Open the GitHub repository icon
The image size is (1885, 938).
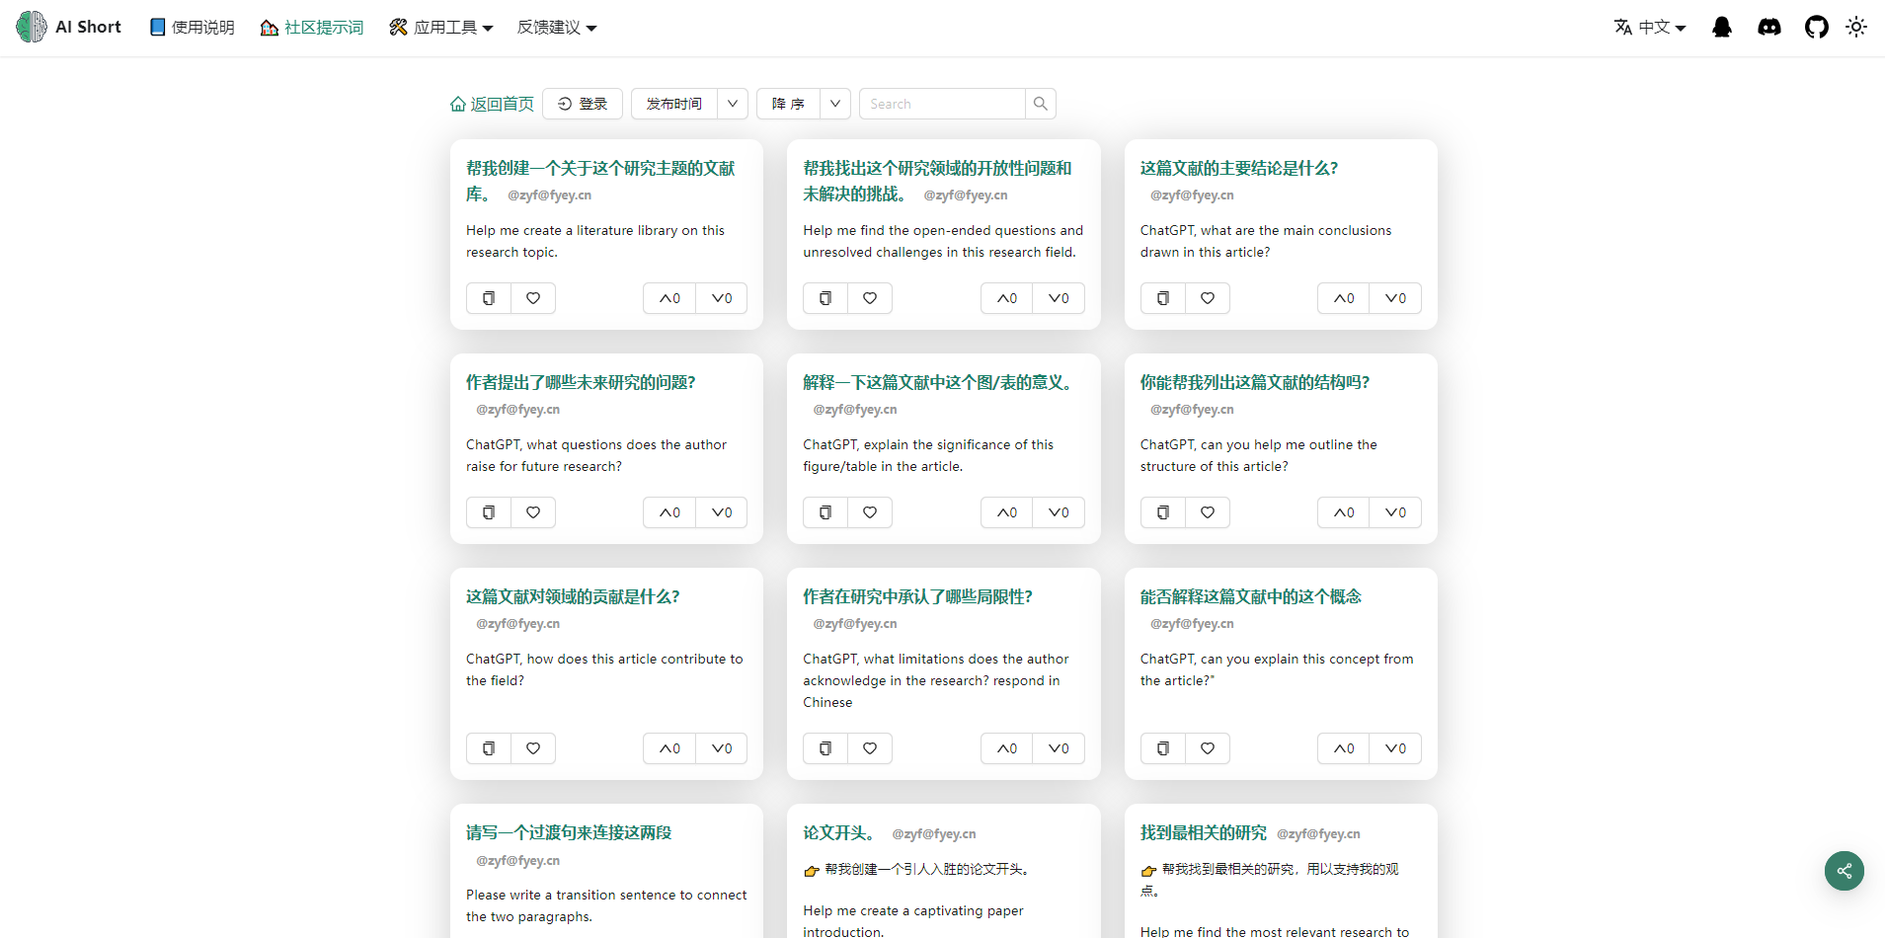click(1816, 28)
